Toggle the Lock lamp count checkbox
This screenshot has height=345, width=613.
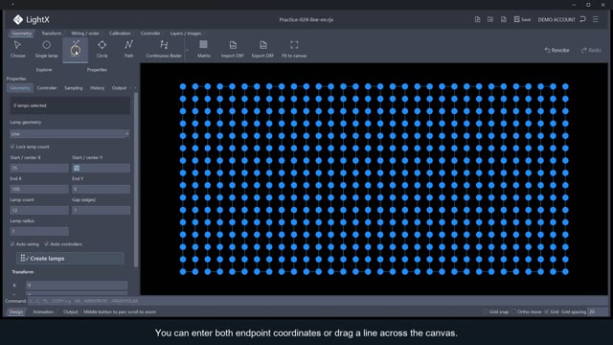(12, 147)
